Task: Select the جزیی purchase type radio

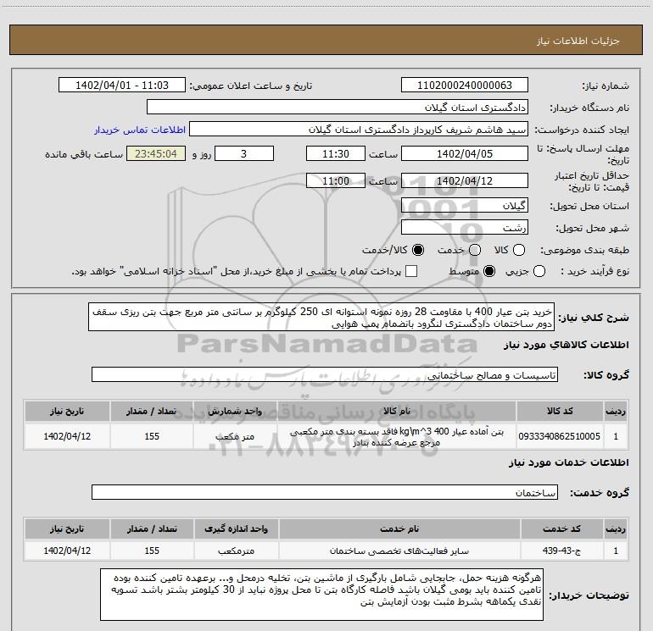Action: [539, 272]
